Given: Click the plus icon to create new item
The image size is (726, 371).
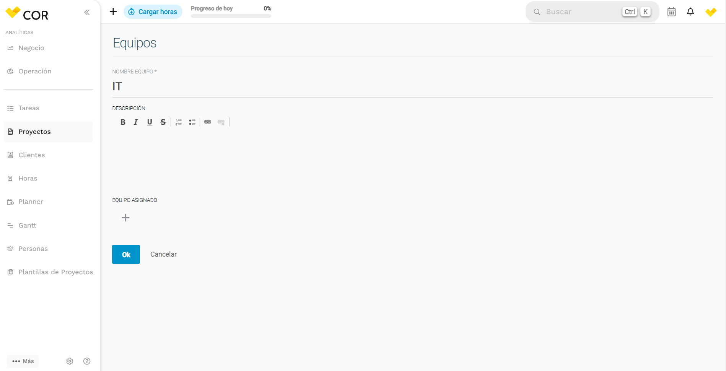Looking at the screenshot, I should coord(113,11).
